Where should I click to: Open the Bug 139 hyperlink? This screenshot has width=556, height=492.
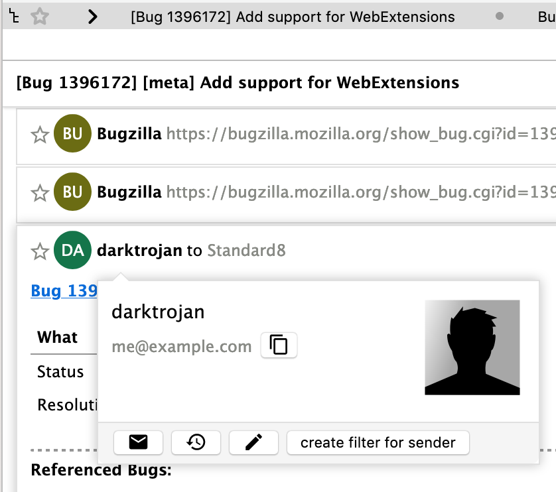point(63,290)
